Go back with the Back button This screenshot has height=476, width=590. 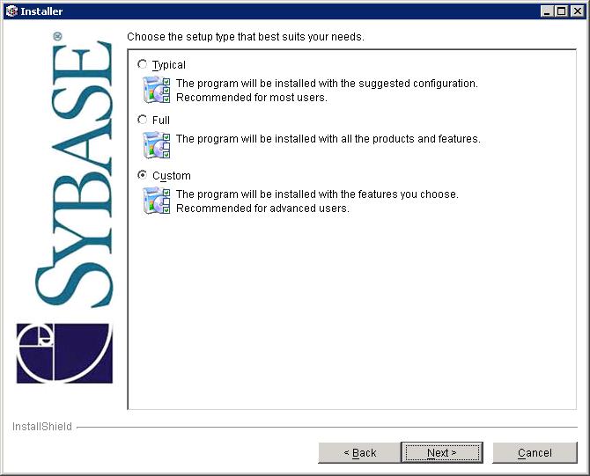click(359, 453)
